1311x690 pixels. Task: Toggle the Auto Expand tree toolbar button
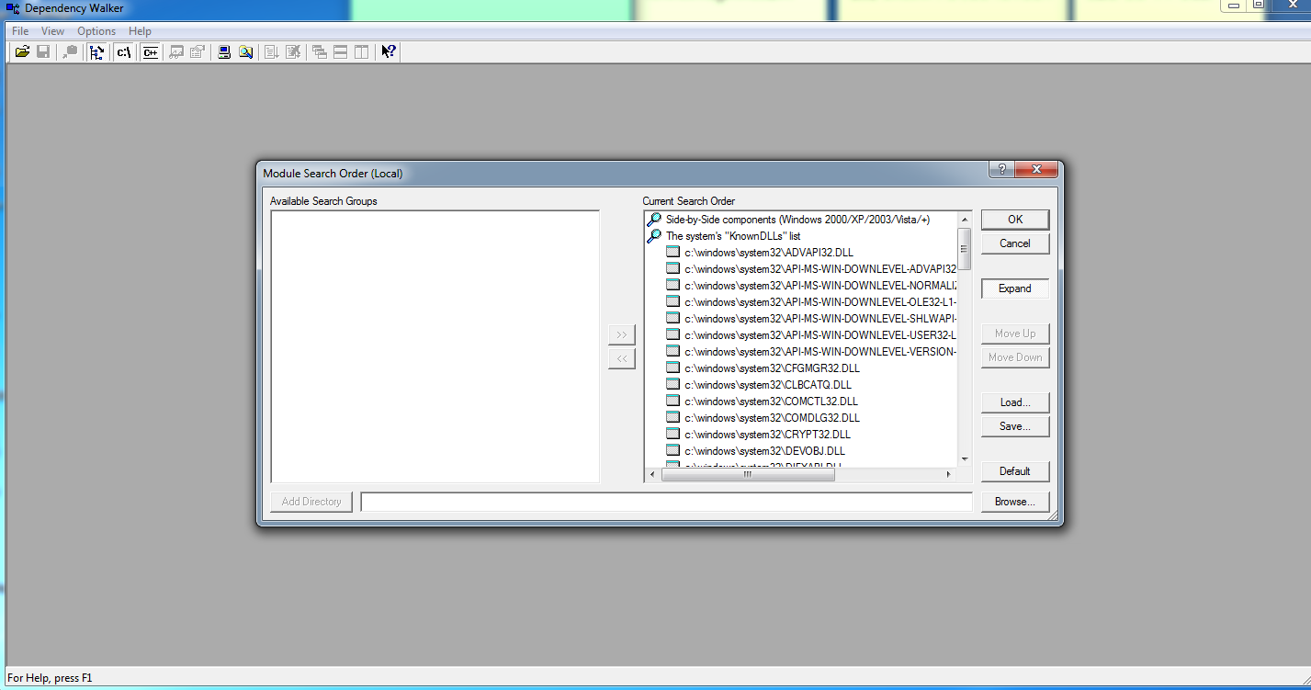(x=96, y=52)
